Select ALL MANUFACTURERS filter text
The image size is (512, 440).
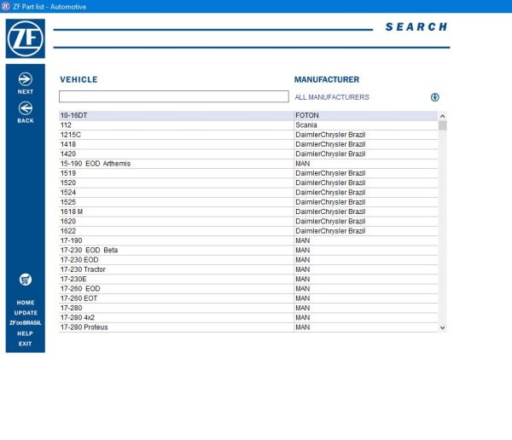332,97
